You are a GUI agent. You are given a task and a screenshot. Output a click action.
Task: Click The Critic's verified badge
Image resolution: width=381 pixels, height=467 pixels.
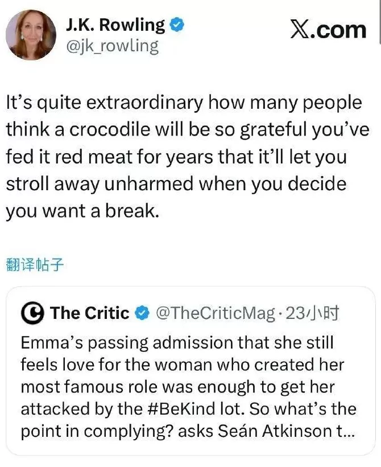[x=142, y=313]
